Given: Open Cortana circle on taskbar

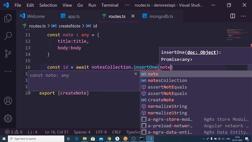Looking at the screenshot, I should pyautogui.click(x=68, y=138).
